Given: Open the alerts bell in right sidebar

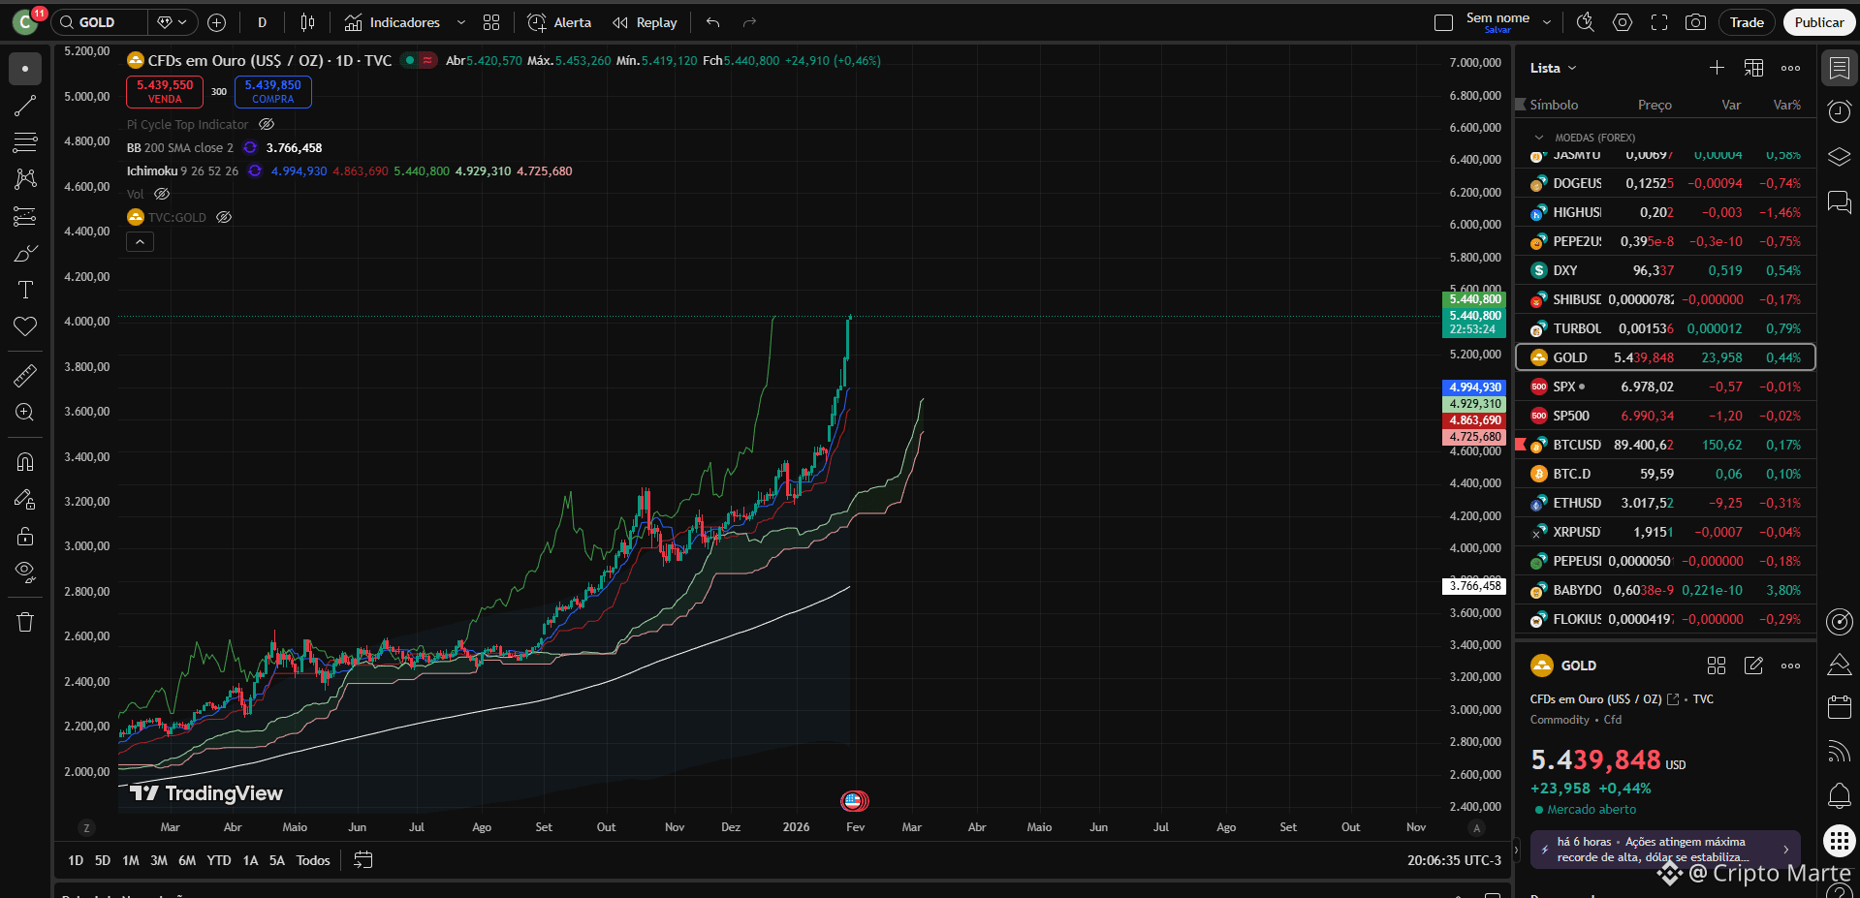Looking at the screenshot, I should click(1839, 795).
